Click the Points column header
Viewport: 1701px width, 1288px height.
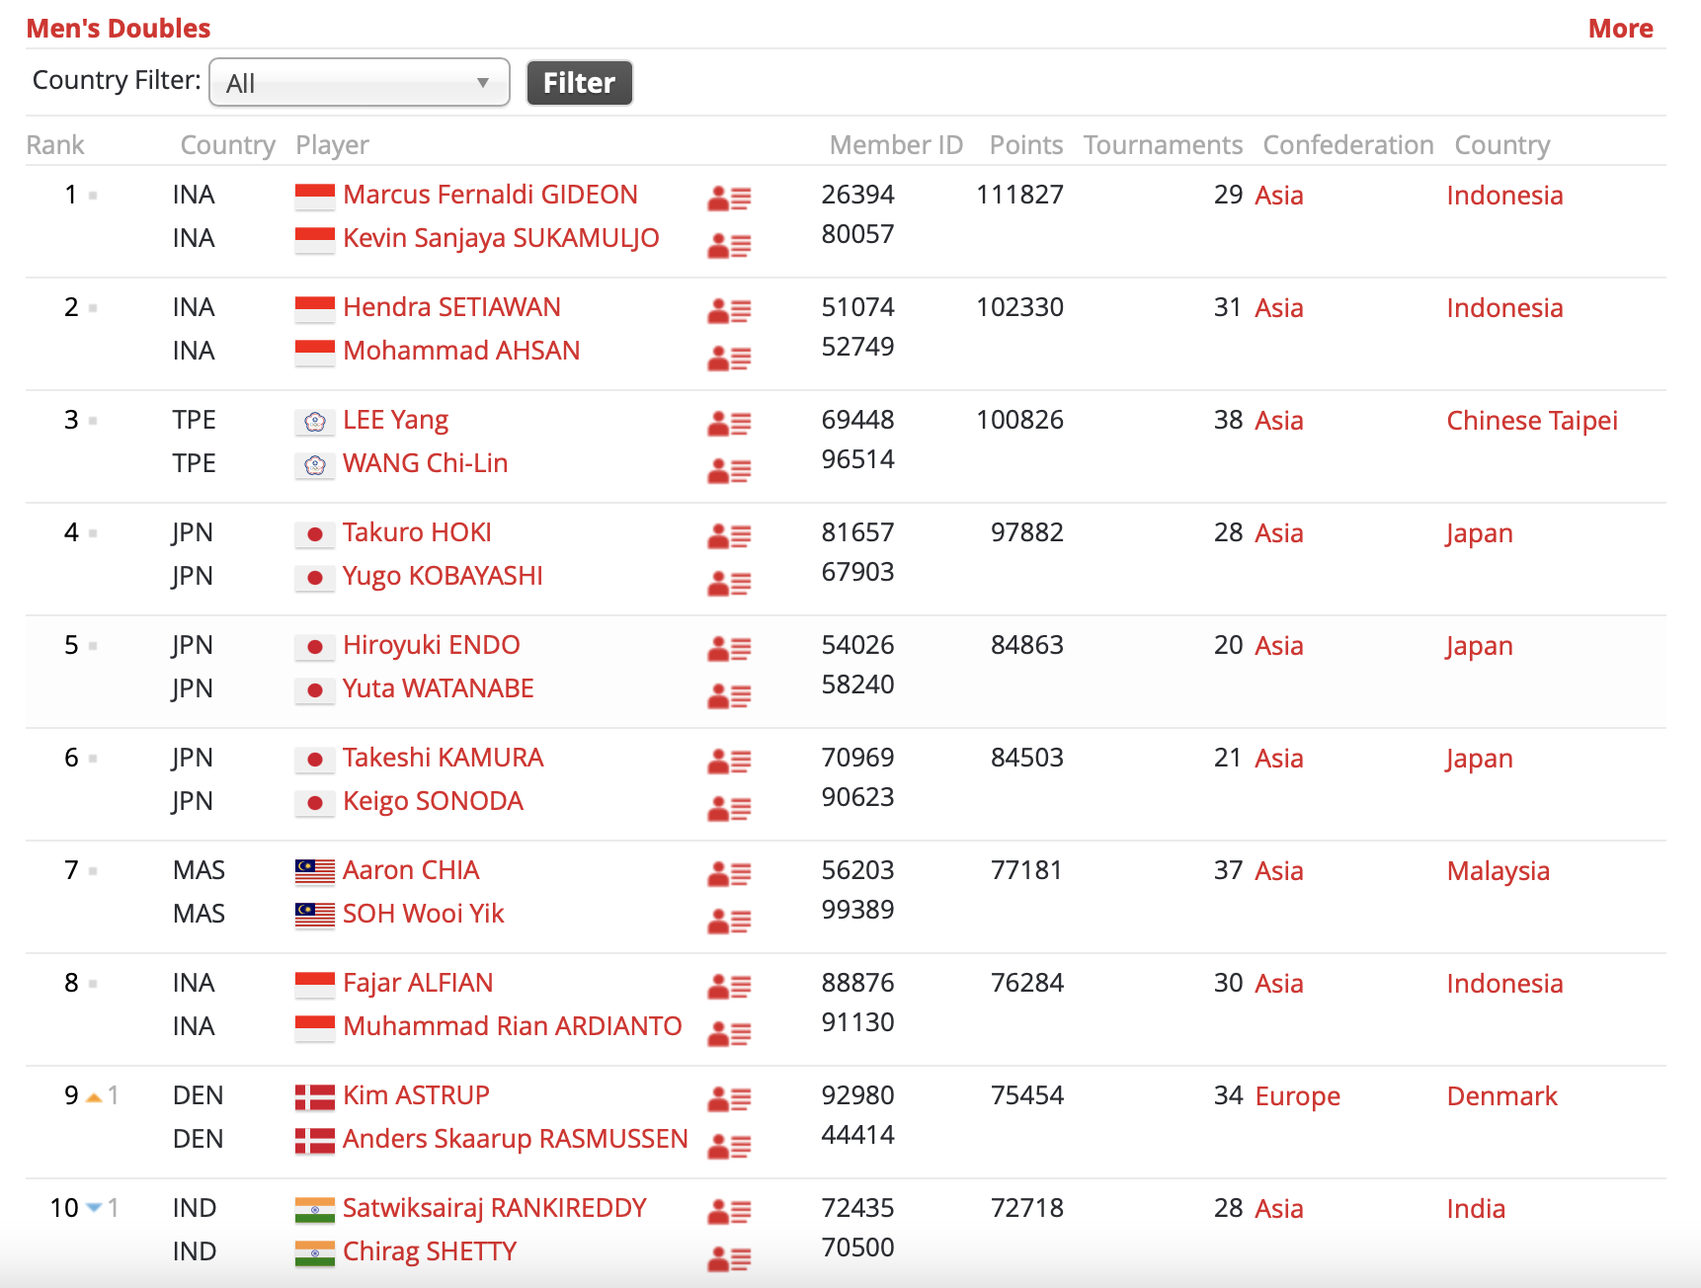(1026, 145)
